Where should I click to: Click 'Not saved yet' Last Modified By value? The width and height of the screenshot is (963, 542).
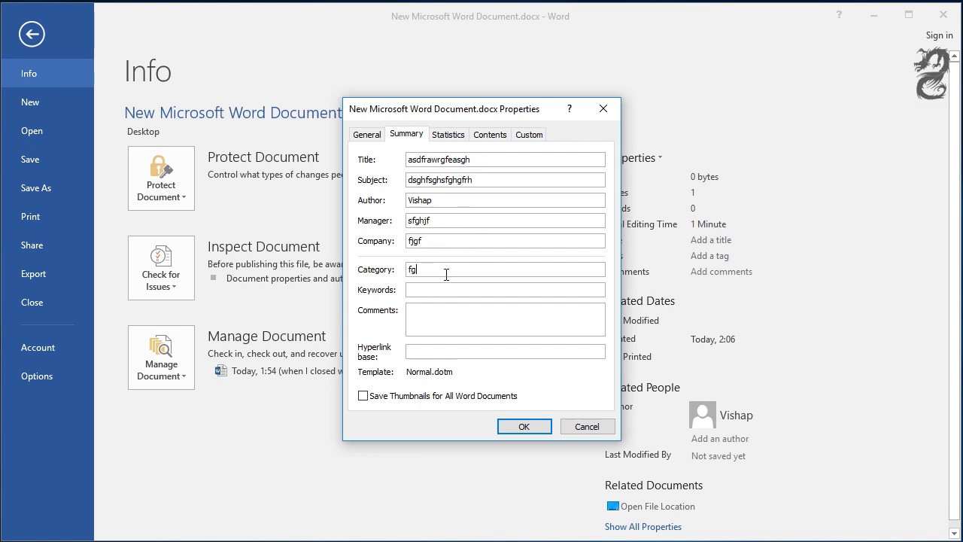pos(718,456)
